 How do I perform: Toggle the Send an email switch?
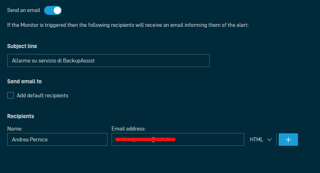coord(53,10)
